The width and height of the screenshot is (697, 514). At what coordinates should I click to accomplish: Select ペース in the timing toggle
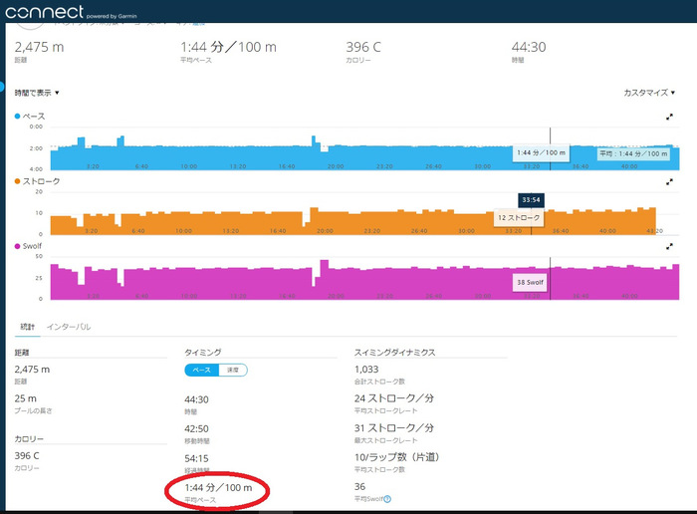tap(202, 370)
